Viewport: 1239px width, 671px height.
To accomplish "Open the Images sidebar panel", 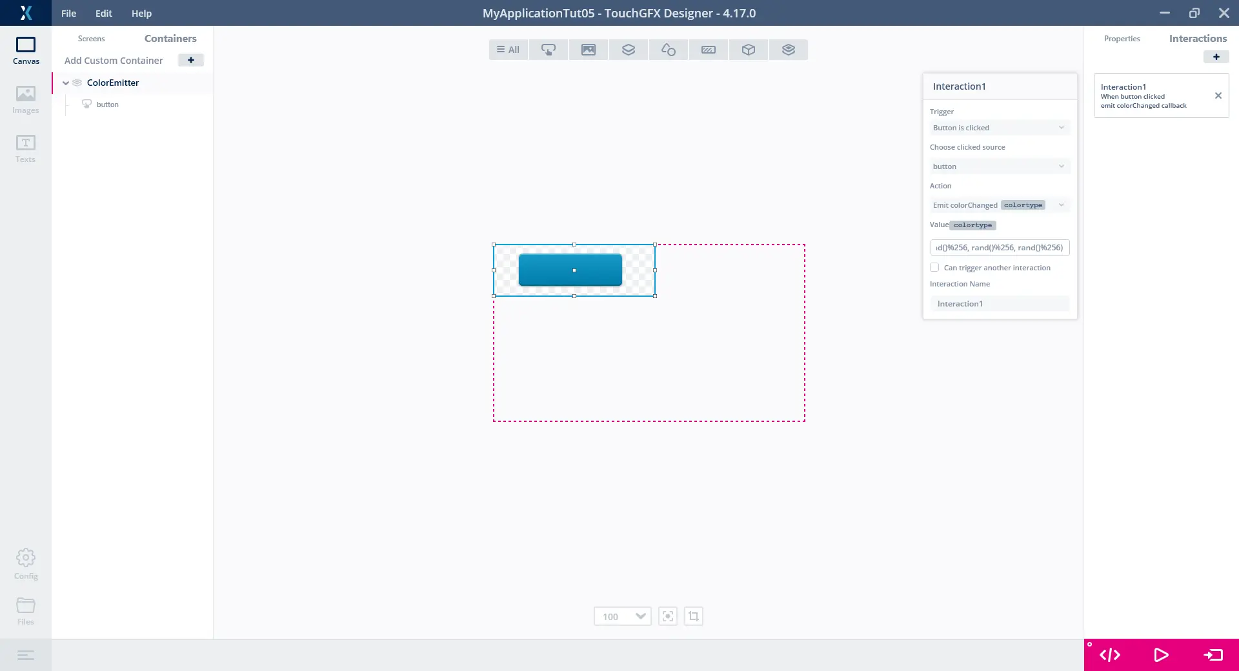I will pos(26,100).
